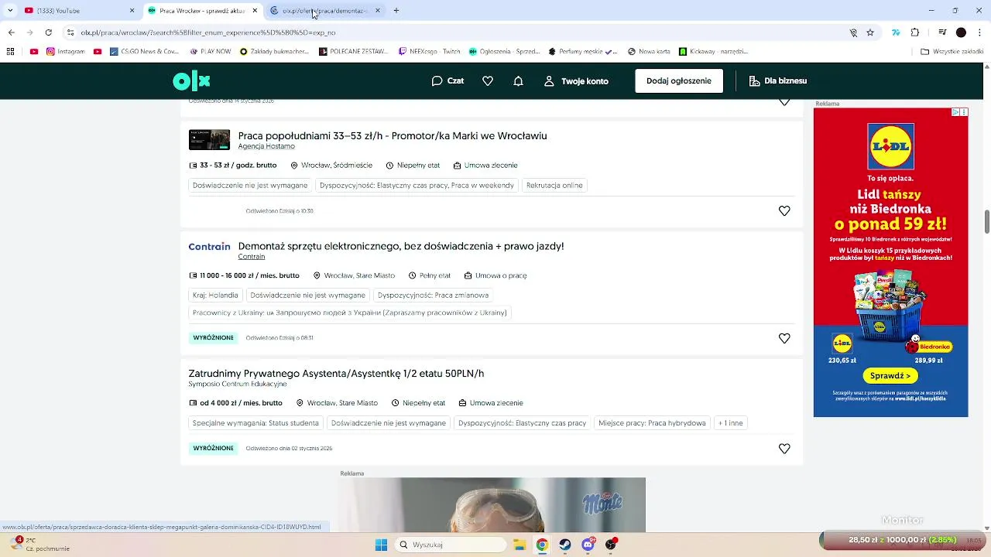
Task: Open the Czat messages icon
Action: 447,80
